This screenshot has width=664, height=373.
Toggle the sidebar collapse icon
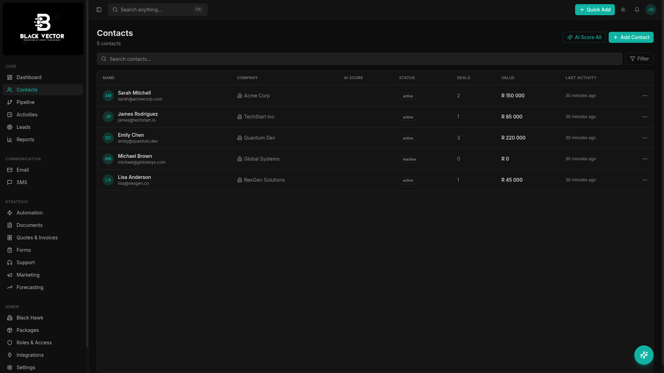(x=99, y=10)
